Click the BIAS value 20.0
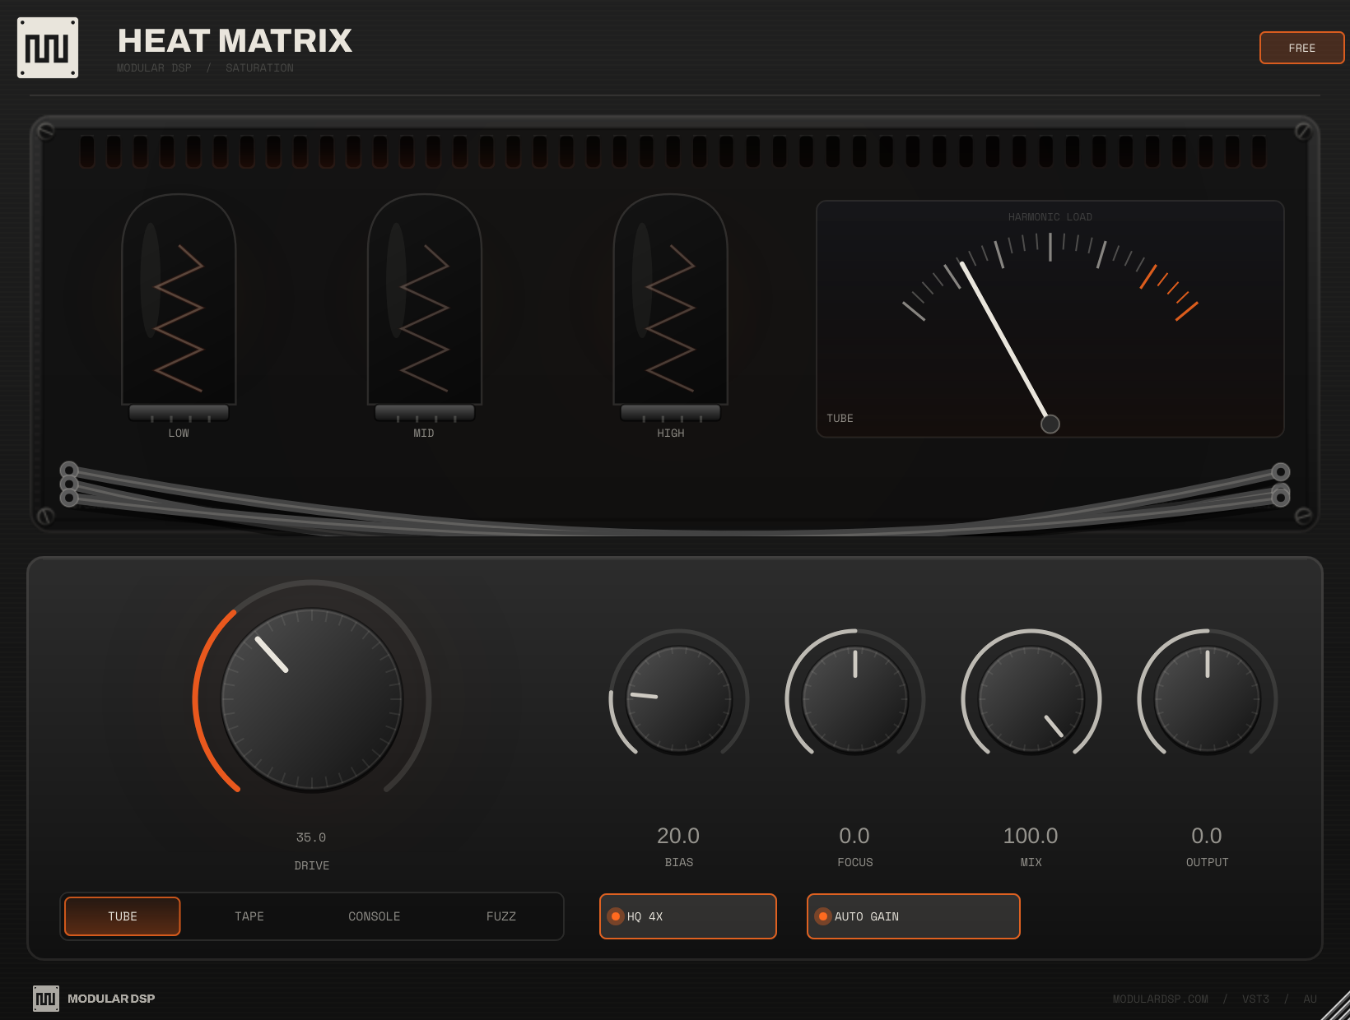The height and width of the screenshot is (1020, 1350). tap(678, 836)
